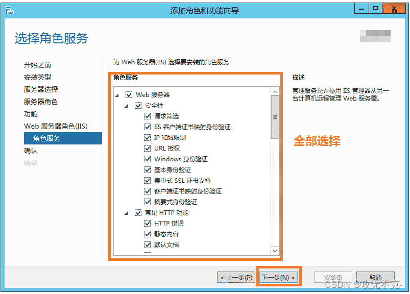
Task: Uncheck the 基本身份验证 checkbox
Action: point(148,169)
